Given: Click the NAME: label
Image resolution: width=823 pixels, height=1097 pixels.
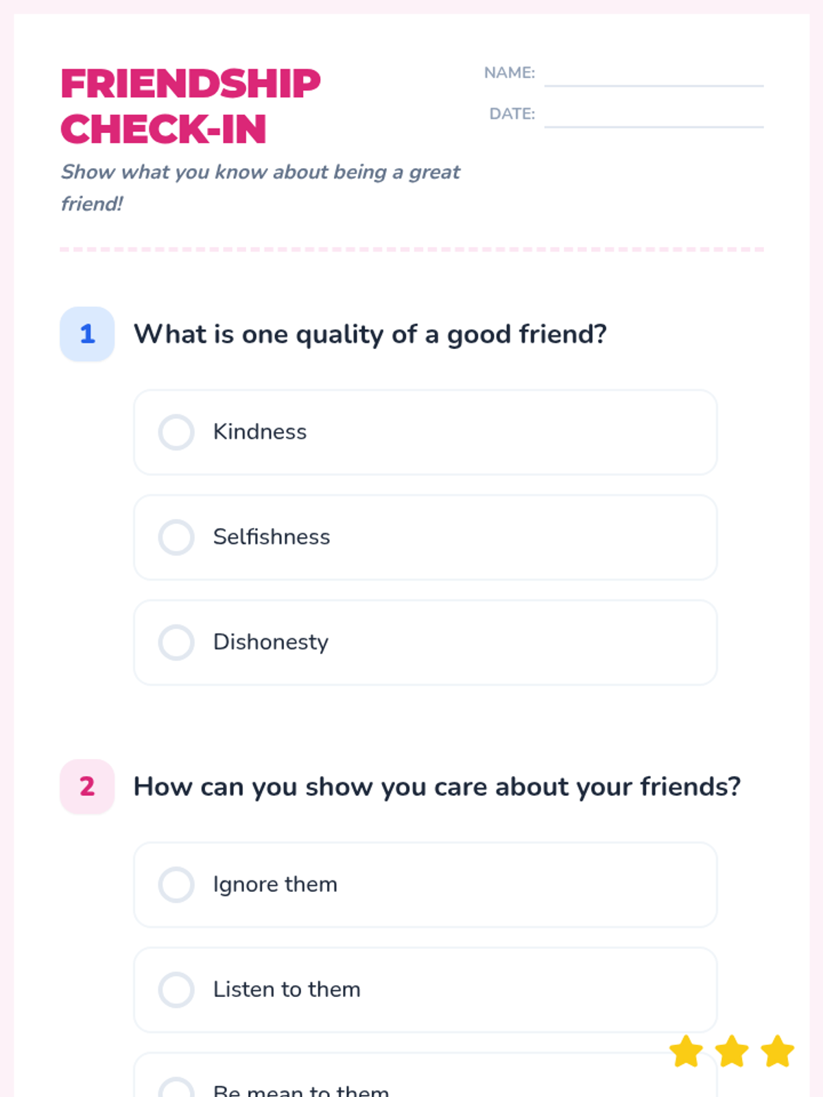Looking at the screenshot, I should tap(510, 73).
